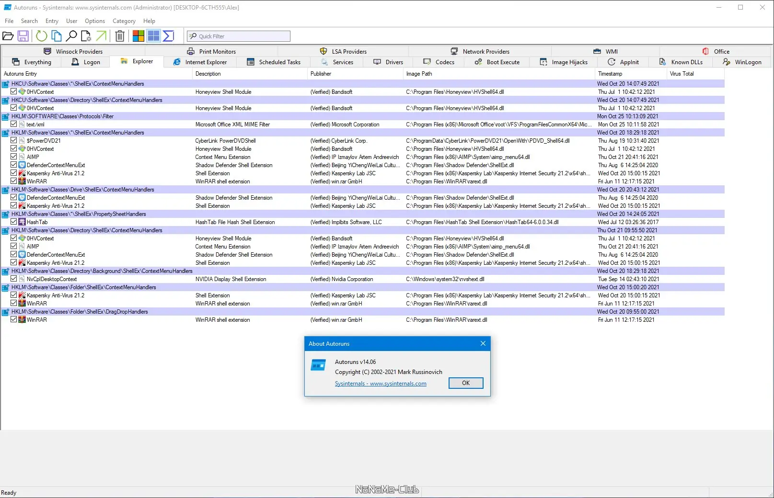The height and width of the screenshot is (498, 774).
Task: Sort by the Virus Total column header
Action: 695,74
